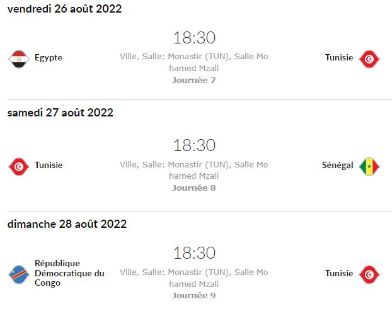Click the Egypt flag icon
The height and width of the screenshot is (309, 392).
[19, 59]
